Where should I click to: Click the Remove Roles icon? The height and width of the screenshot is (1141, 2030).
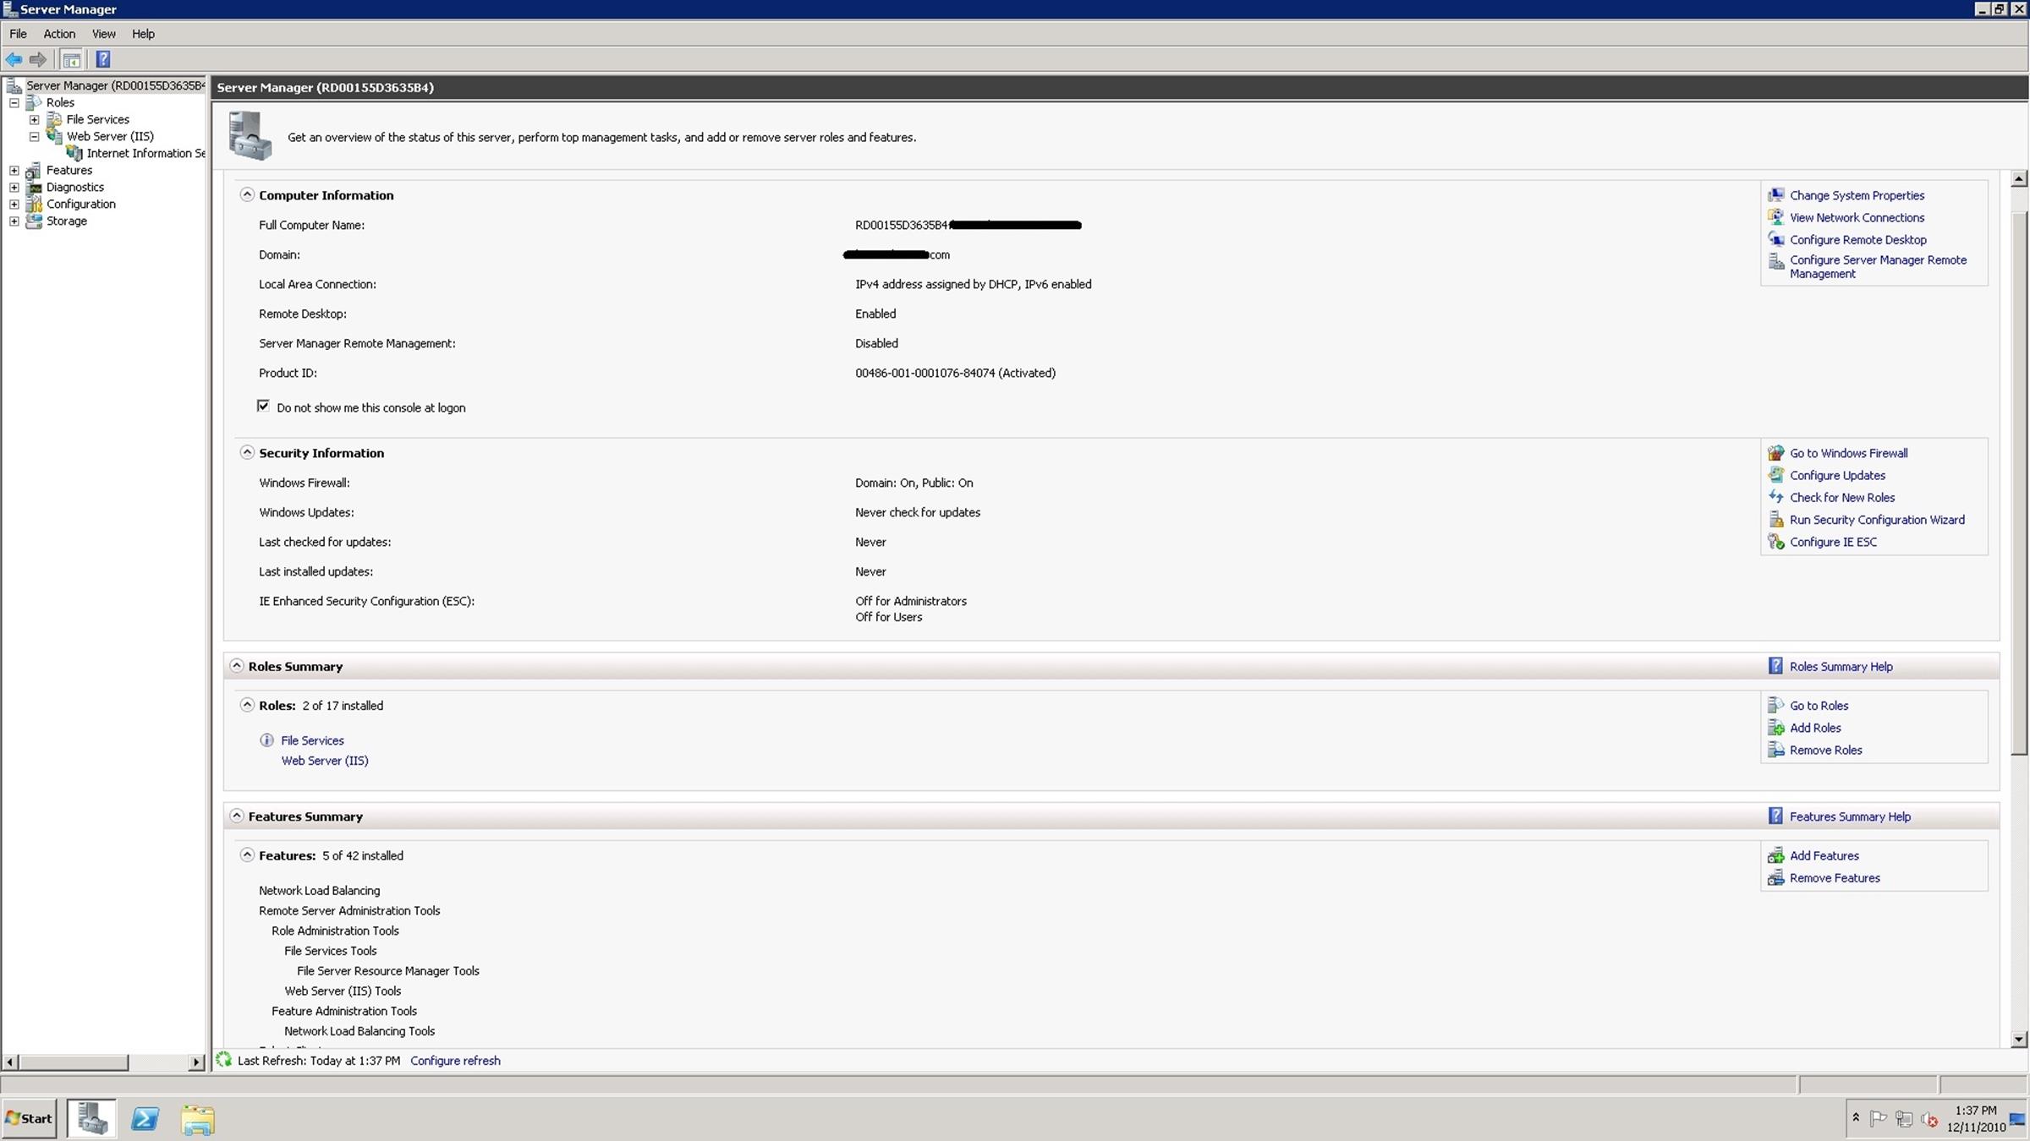point(1776,750)
